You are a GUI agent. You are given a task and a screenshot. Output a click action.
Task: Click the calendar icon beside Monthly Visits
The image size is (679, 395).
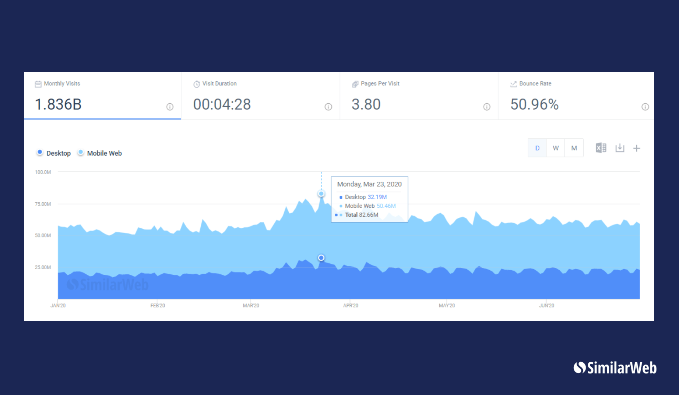[x=38, y=84]
